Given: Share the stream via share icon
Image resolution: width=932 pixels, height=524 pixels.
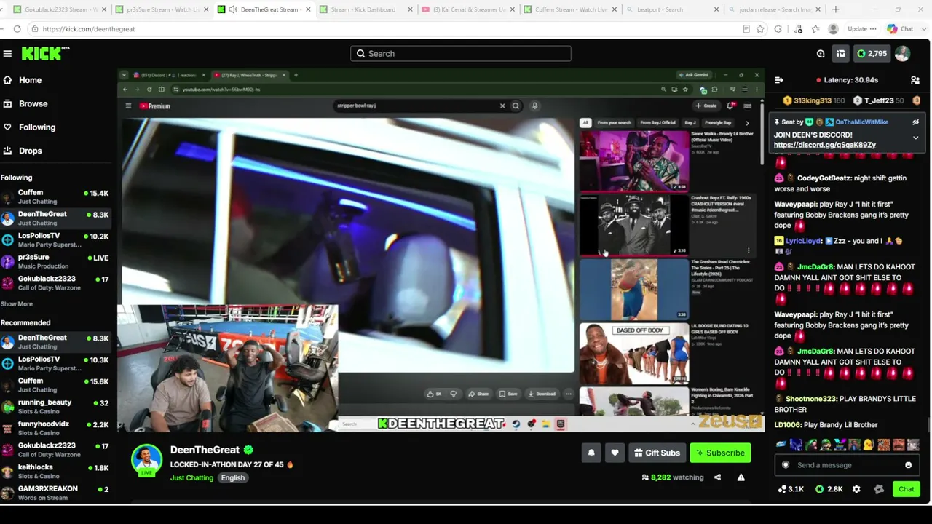Looking at the screenshot, I should pos(717,477).
